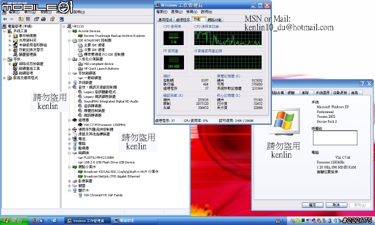This screenshot has width=375, height=225.
Task: Click the PF usage 249 MB meter
Action: pyautogui.click(x=173, y=63)
